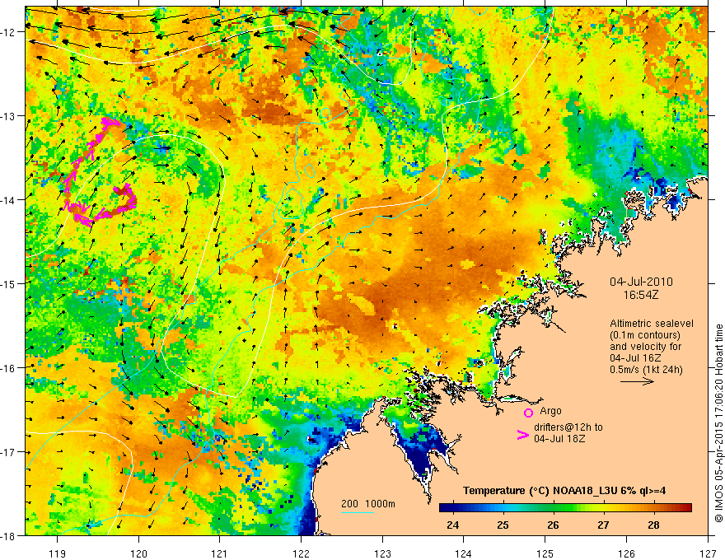The image size is (725, 560).
Task: Click the 04-Jul-2010 date label
Action: (641, 282)
